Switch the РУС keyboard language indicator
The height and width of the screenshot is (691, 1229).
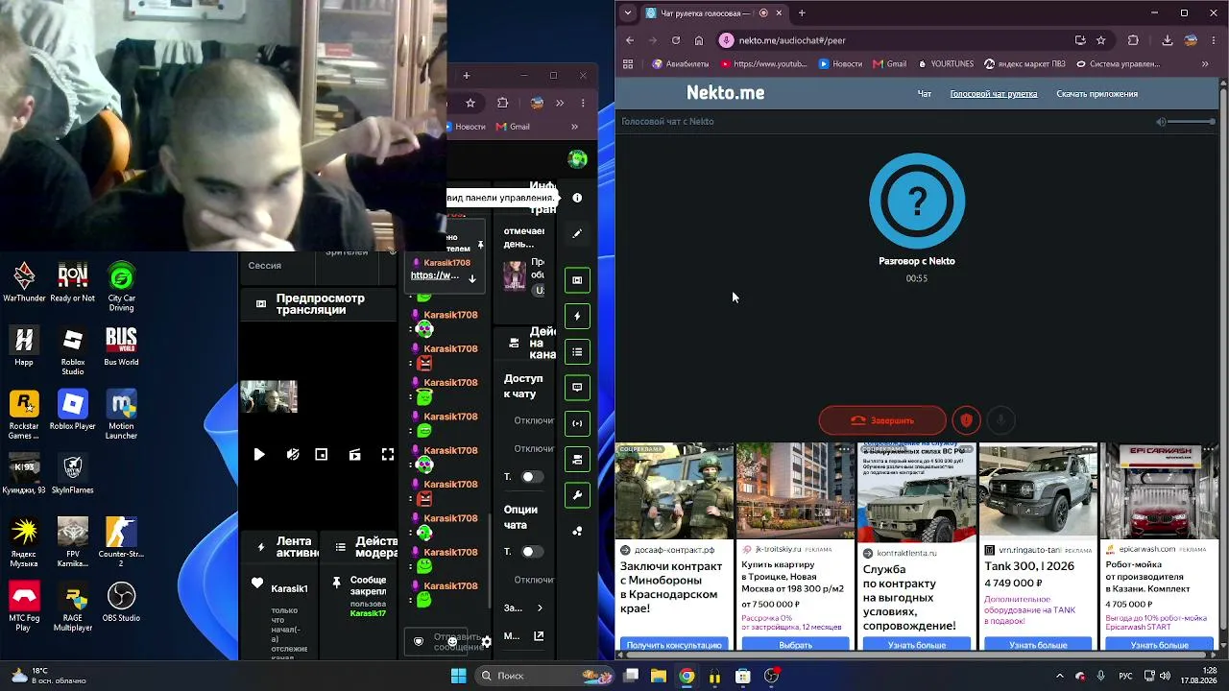(x=1125, y=676)
